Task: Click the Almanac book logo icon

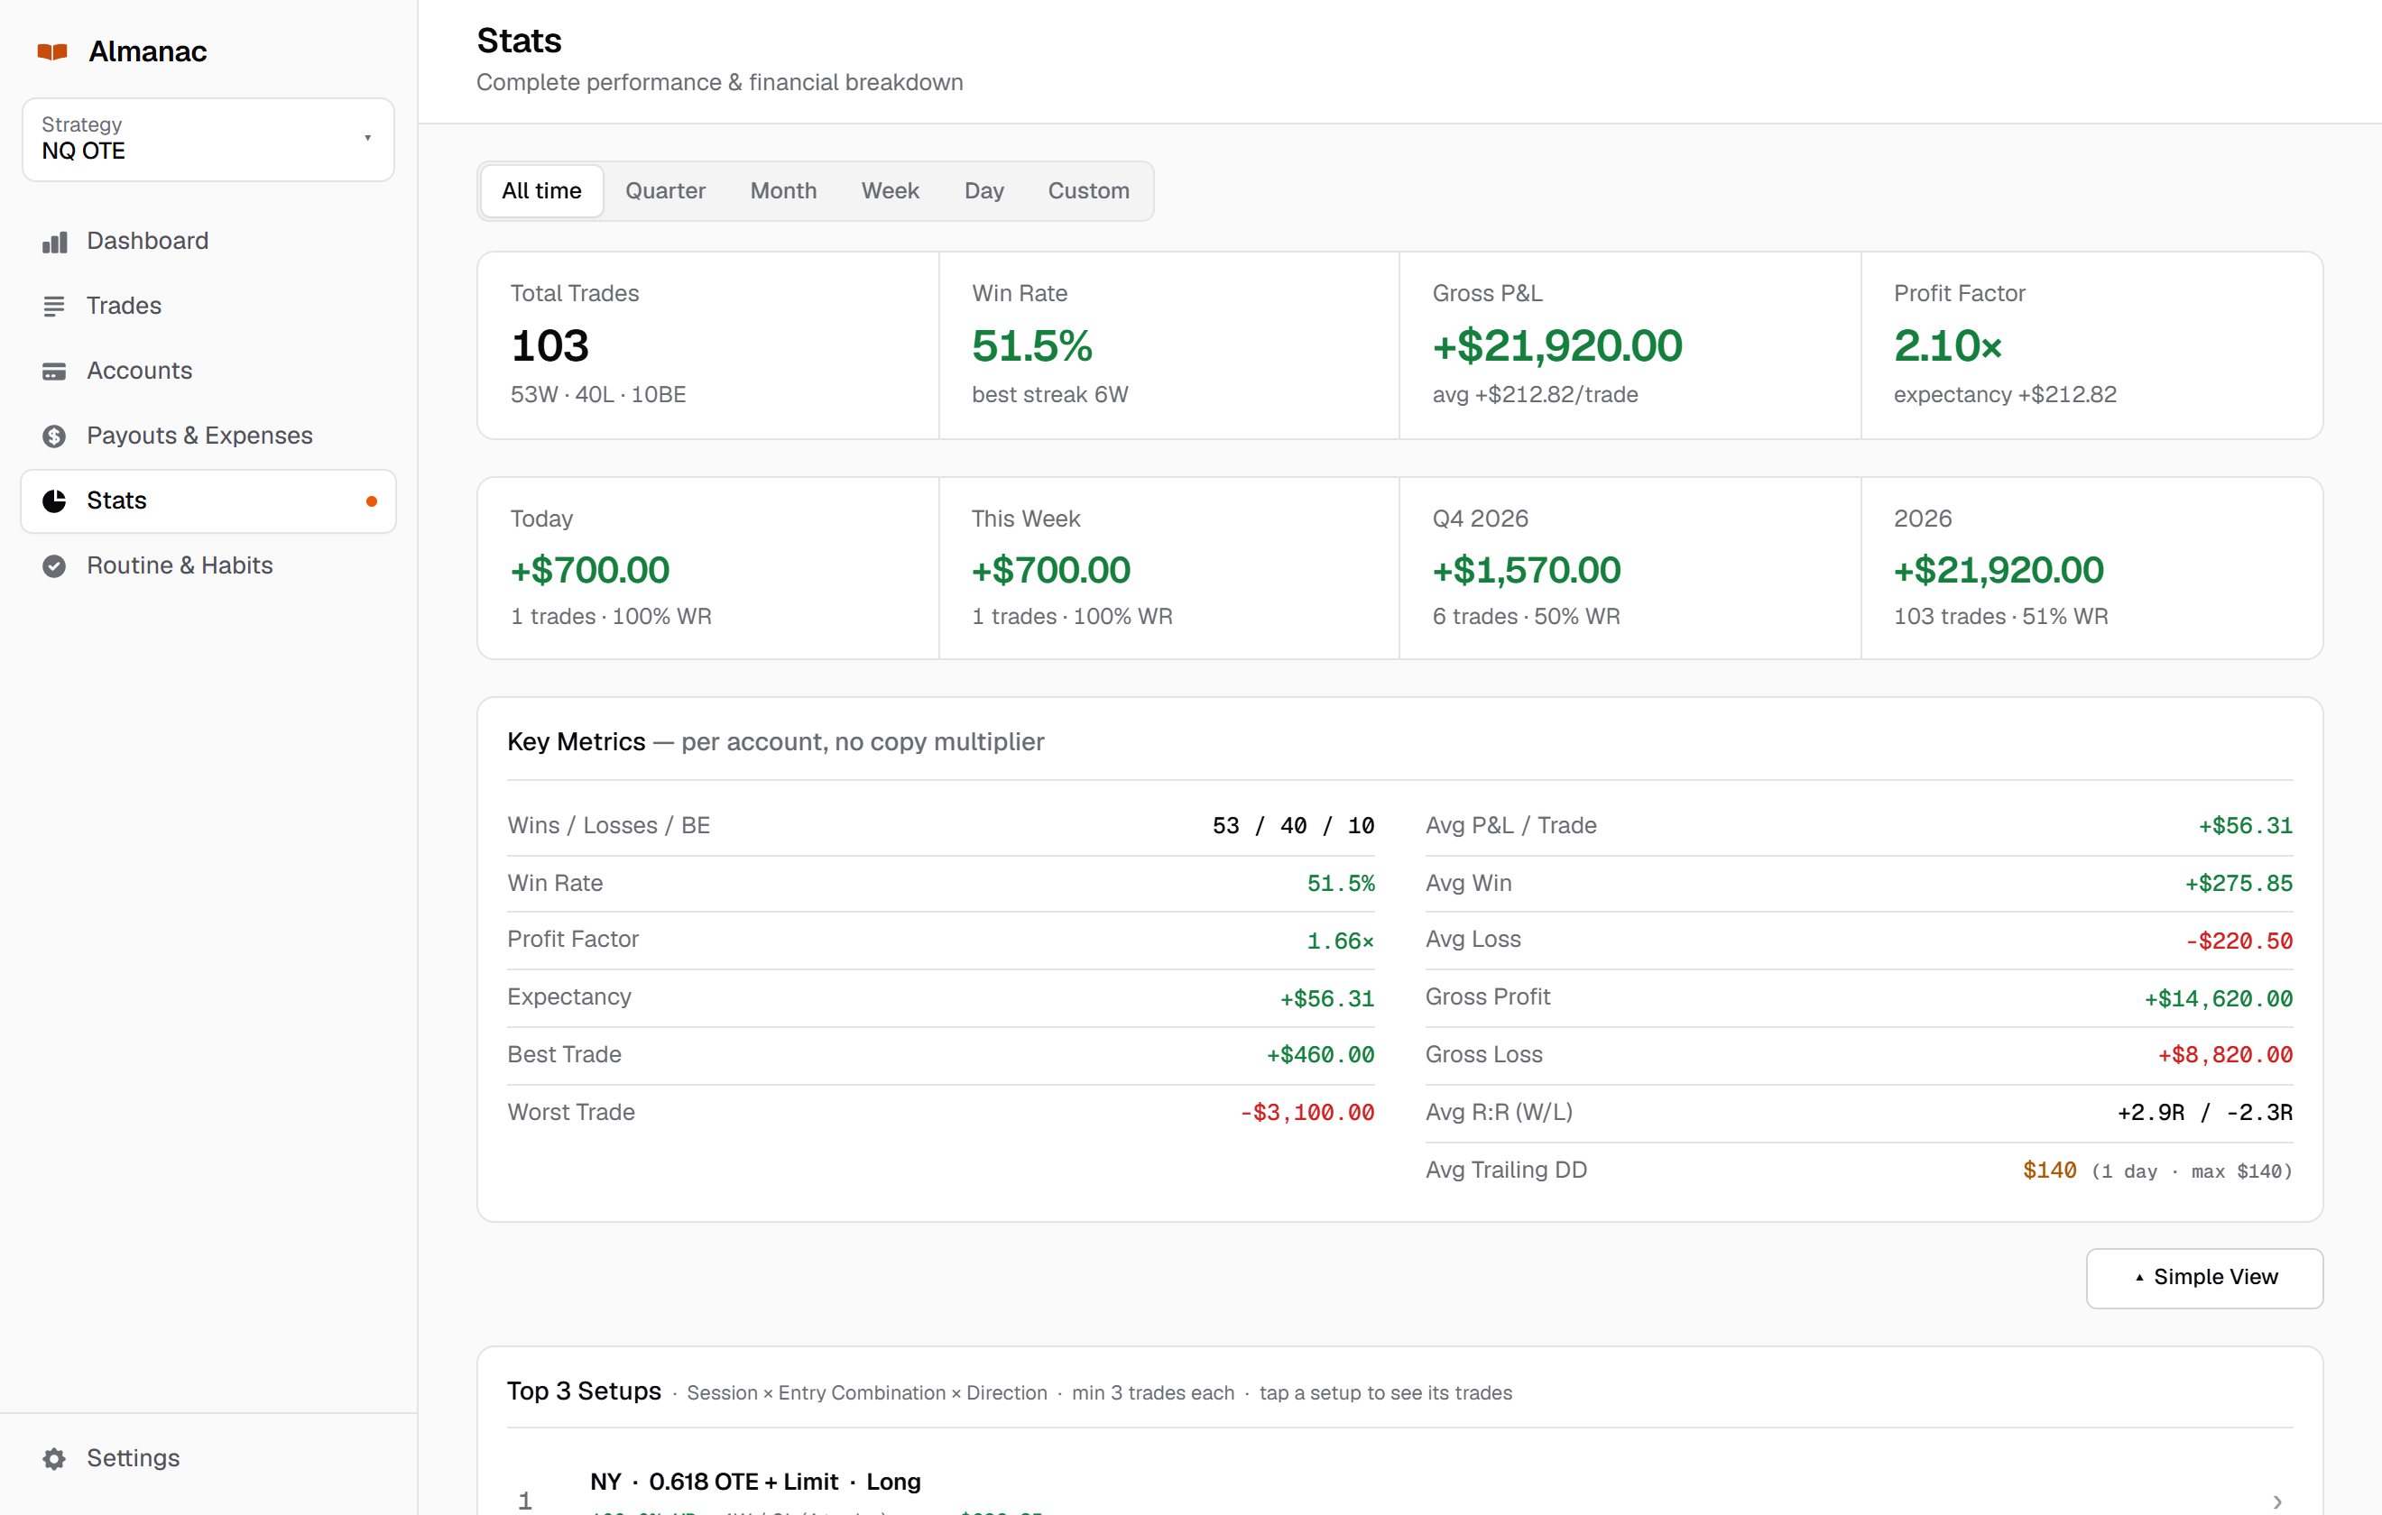Action: tap(52, 51)
